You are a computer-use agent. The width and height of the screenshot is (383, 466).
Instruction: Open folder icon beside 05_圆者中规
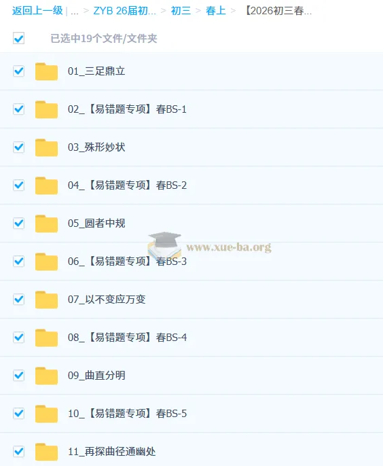(x=46, y=223)
